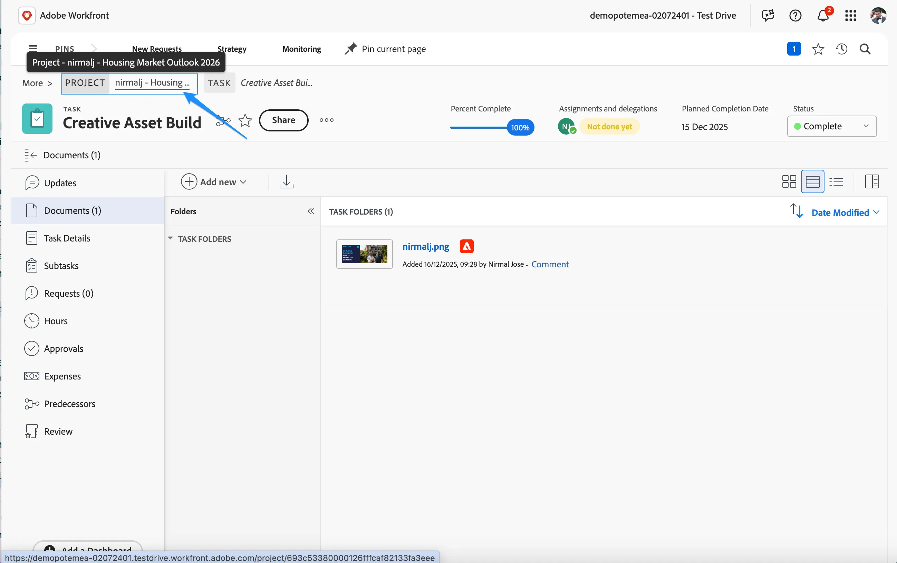Open Task Details section
The height and width of the screenshot is (563, 897).
pyautogui.click(x=88, y=238)
